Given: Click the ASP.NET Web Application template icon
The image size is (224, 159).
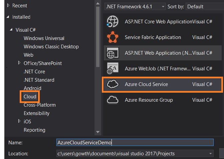Looking at the screenshot, I should 112,53.
